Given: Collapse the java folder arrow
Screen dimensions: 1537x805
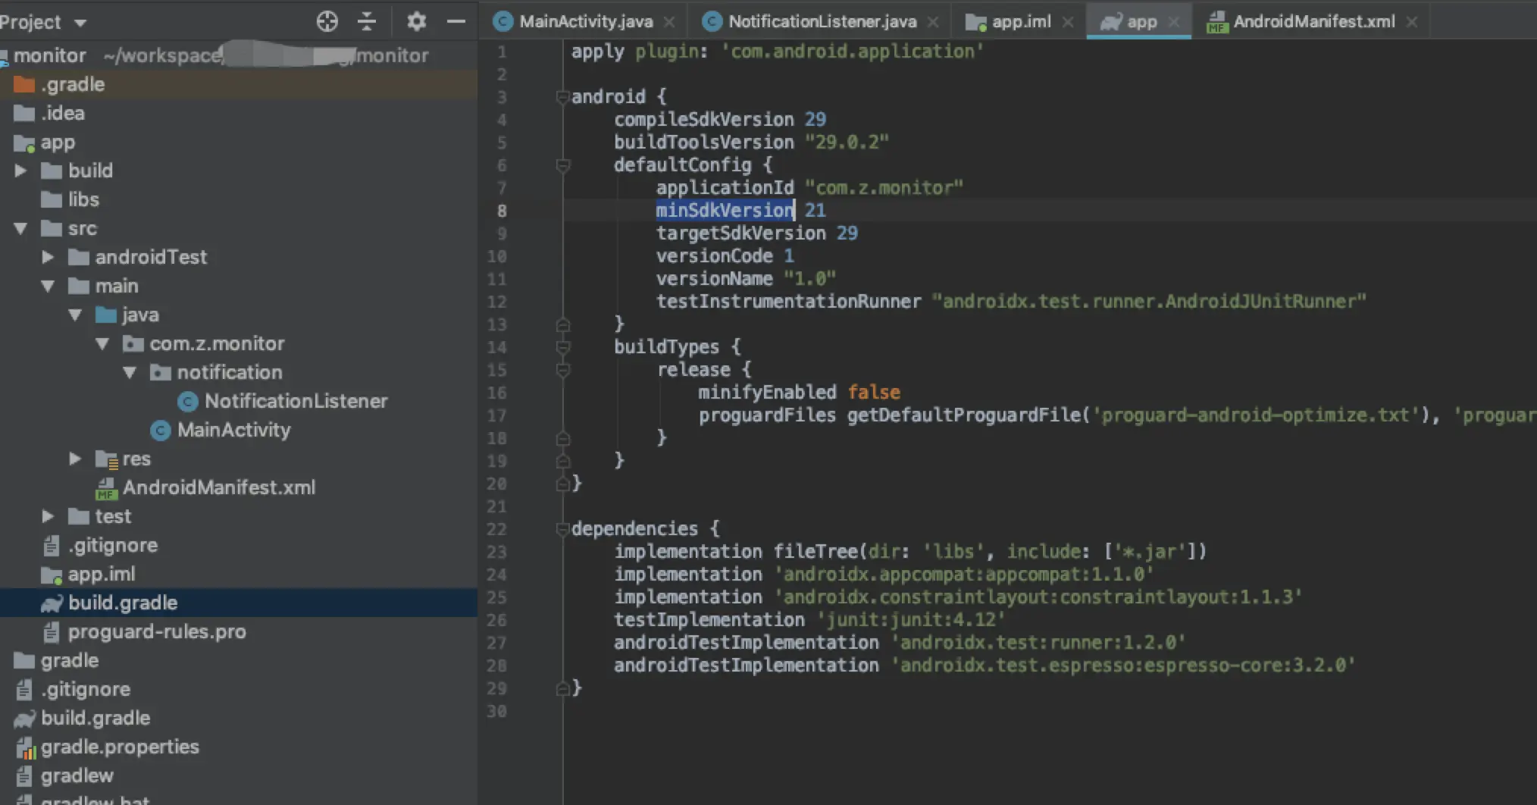Looking at the screenshot, I should point(75,315).
